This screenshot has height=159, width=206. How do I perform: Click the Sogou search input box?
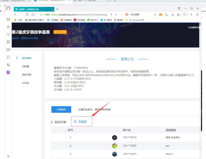click(x=141, y=14)
